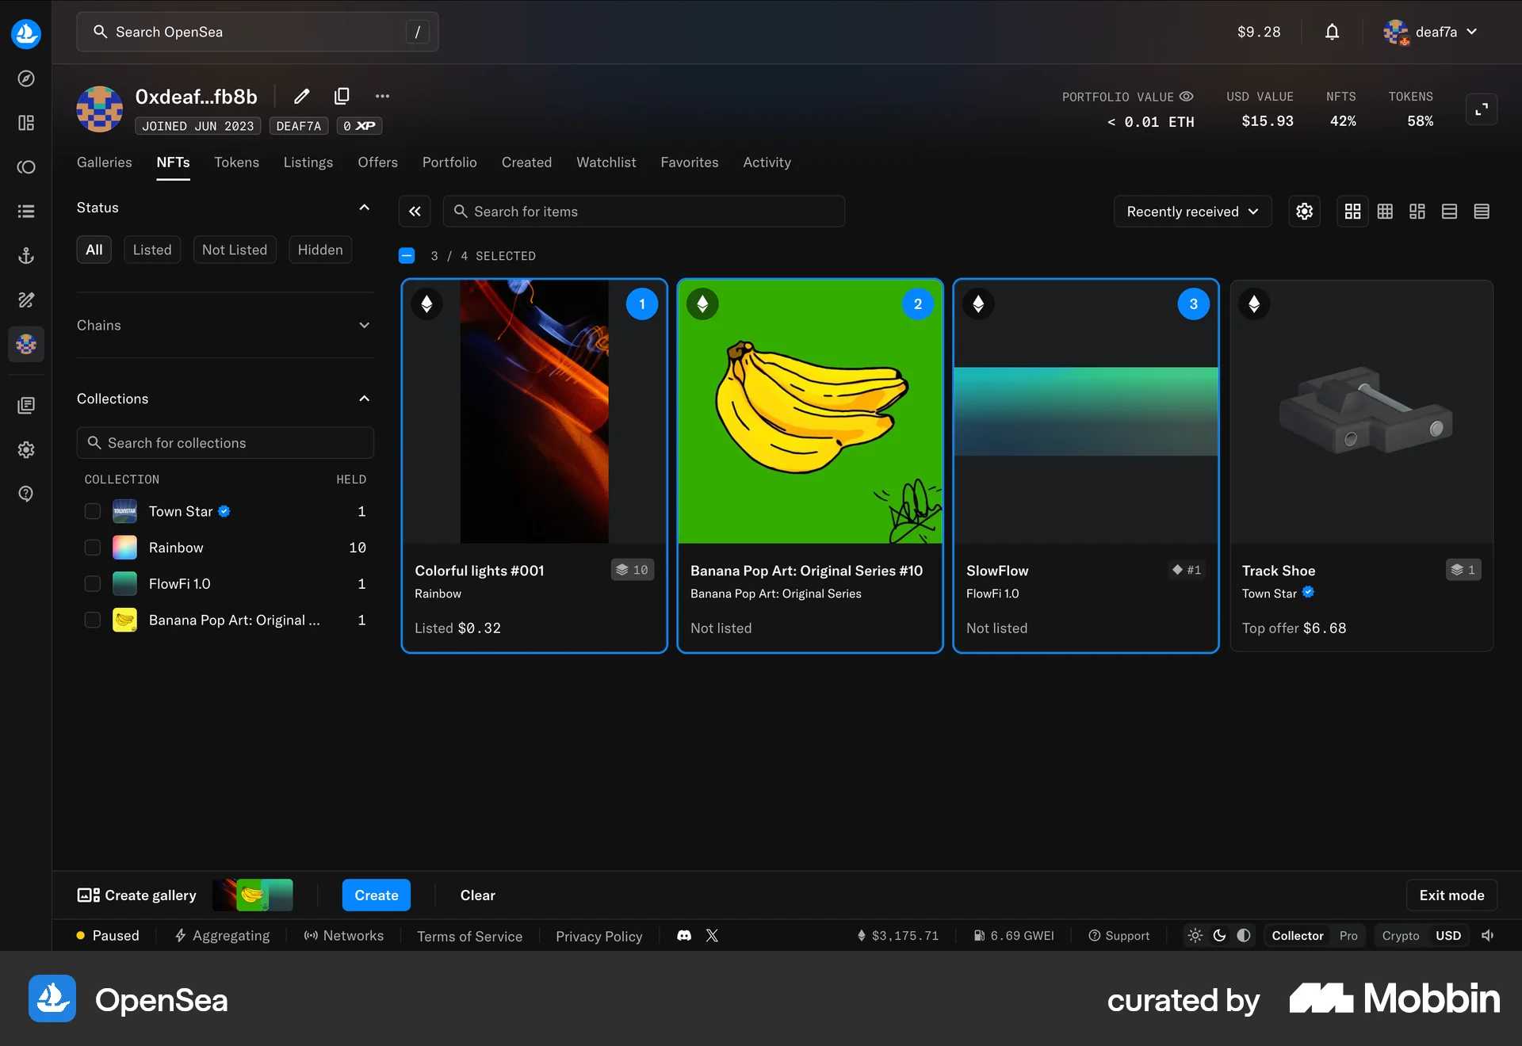Check the Rainbow collection checkbox

pyautogui.click(x=92, y=547)
